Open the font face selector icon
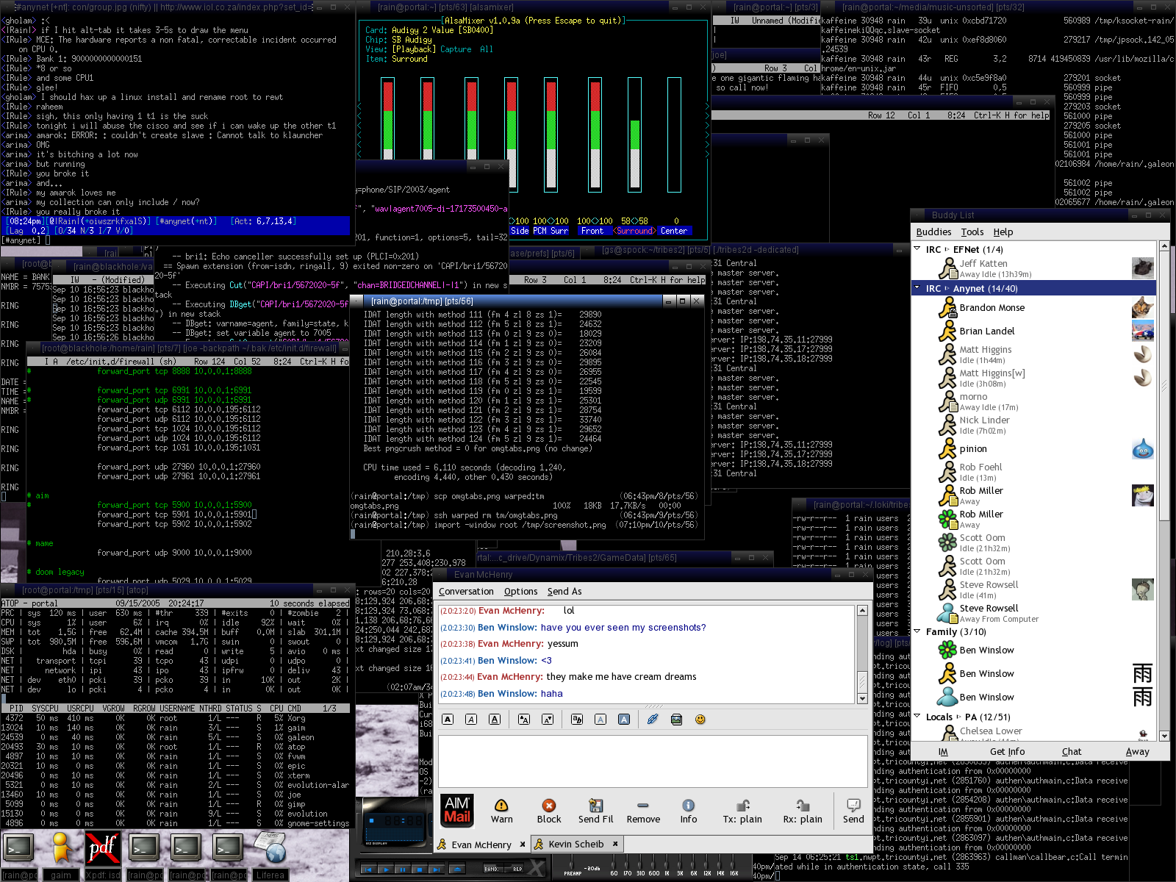Image resolution: width=1176 pixels, height=882 pixels. [577, 720]
